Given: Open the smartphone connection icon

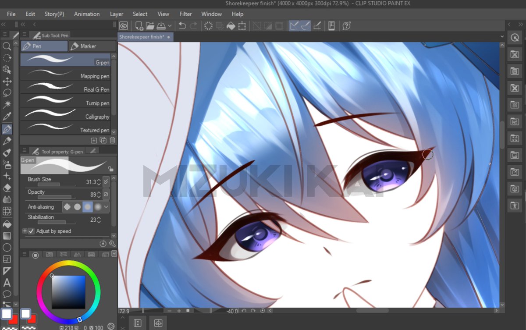Looking at the screenshot, I should (x=332, y=26).
